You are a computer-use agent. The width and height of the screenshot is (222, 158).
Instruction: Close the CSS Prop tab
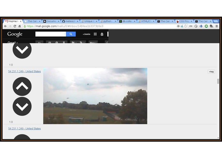point(191,21)
